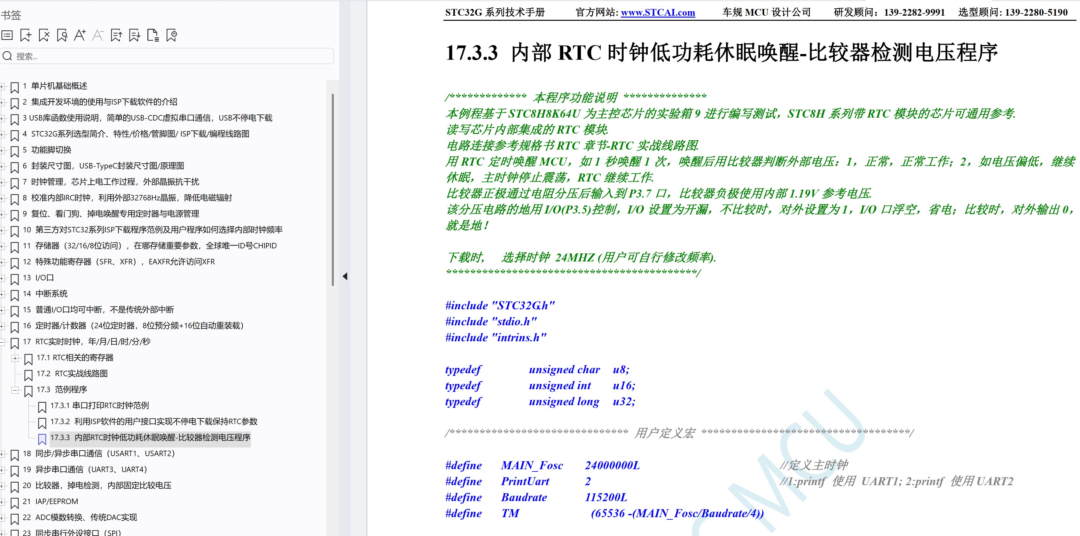Click the #define MAIN_Fosc 24000000L line
The height and width of the screenshot is (536, 1080).
(x=542, y=465)
